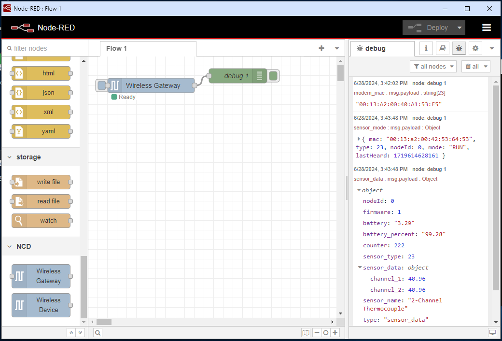Click the channel_2 value 40.96

point(417,290)
